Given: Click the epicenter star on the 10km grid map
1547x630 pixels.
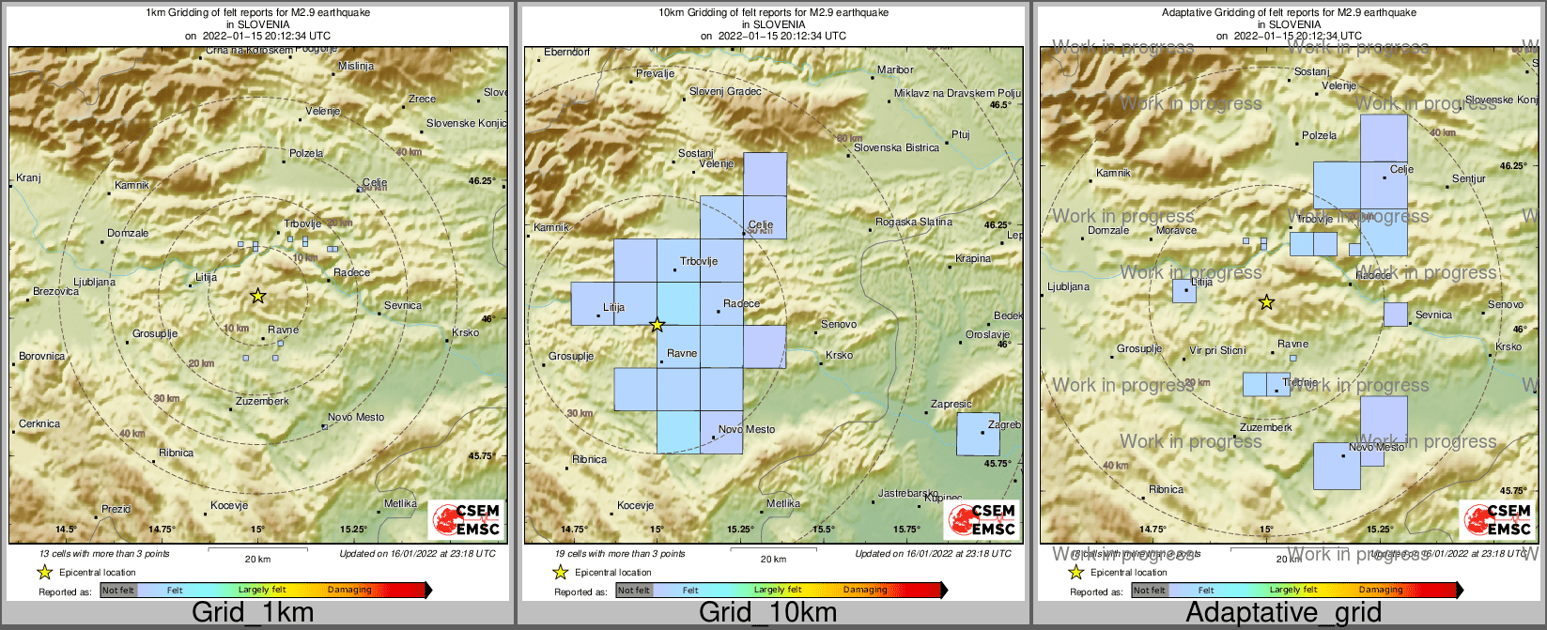Looking at the screenshot, I should [657, 325].
